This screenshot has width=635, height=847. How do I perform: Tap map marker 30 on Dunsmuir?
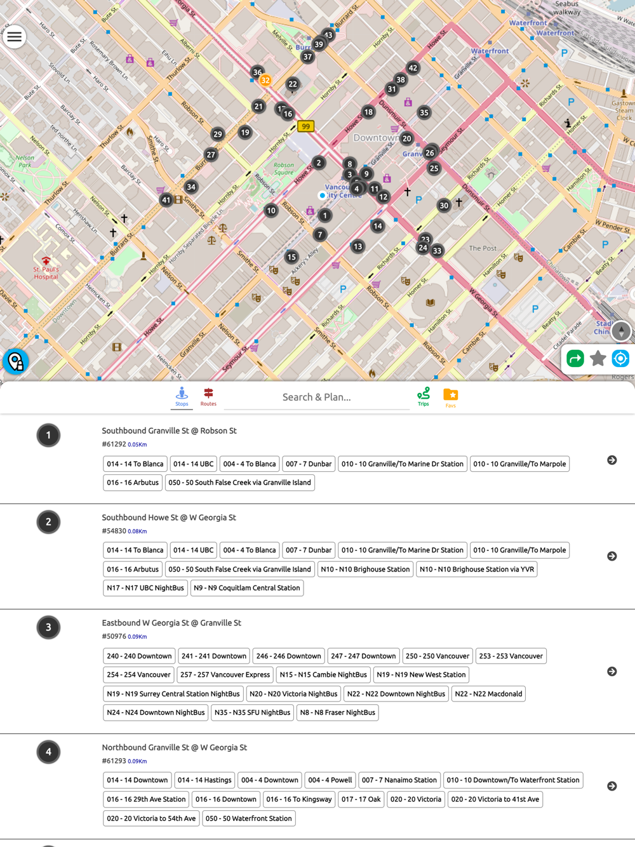pos(444,205)
